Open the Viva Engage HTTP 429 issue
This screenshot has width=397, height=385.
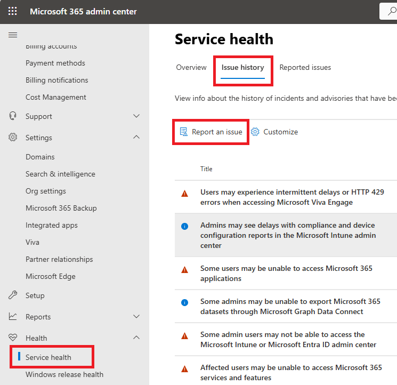point(292,197)
